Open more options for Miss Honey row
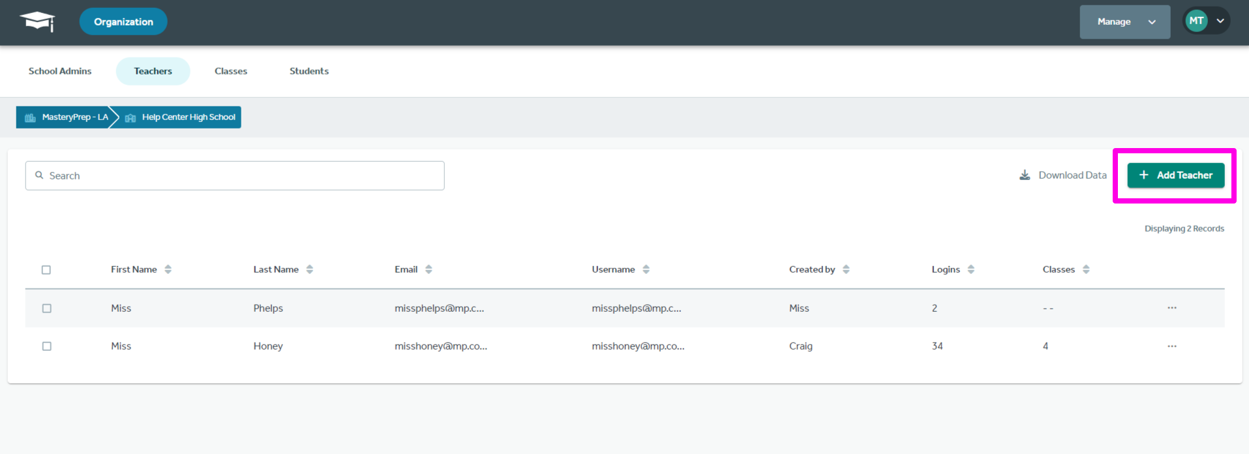Screen dimensions: 1249x454 pos(1172,346)
